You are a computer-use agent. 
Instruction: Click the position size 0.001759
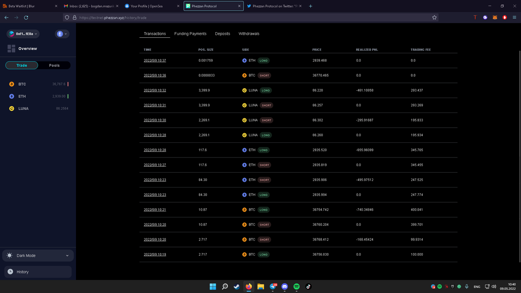tap(206, 60)
